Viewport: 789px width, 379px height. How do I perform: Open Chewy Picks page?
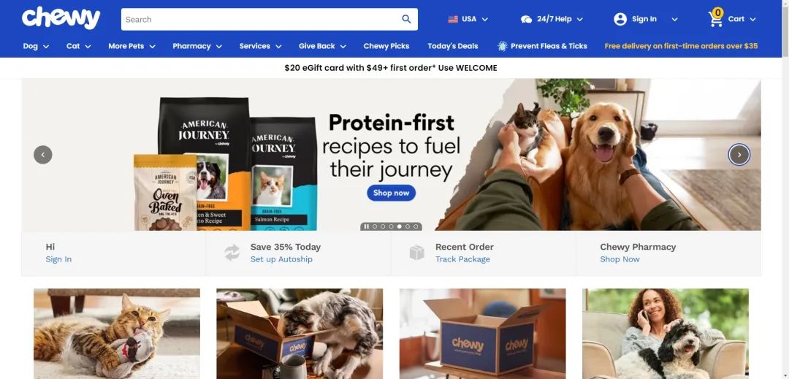[x=386, y=46]
